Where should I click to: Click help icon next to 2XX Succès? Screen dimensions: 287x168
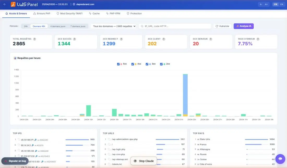[75, 39]
